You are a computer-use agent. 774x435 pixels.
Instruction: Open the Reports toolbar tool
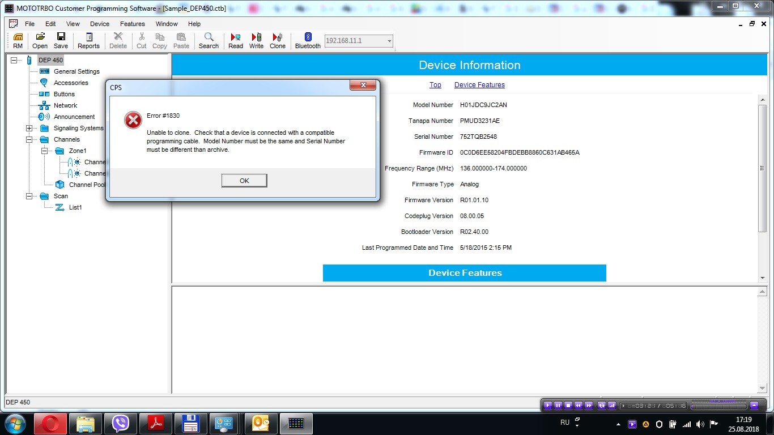coord(88,41)
